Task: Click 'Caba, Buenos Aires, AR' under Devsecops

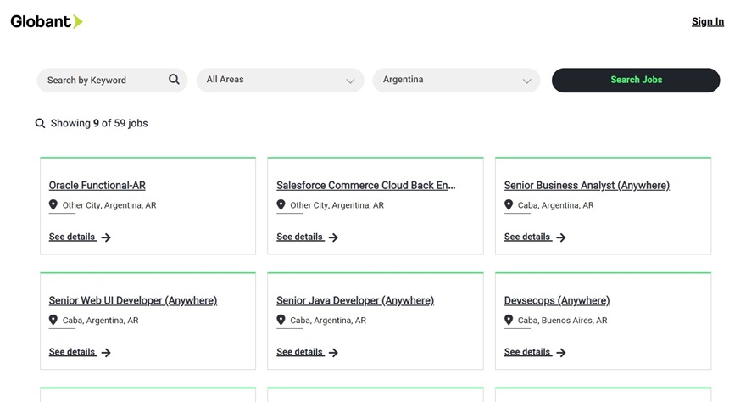Action: coord(562,321)
